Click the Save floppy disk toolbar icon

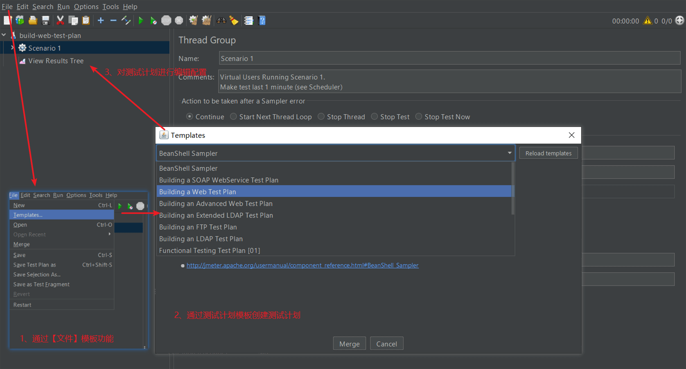46,20
